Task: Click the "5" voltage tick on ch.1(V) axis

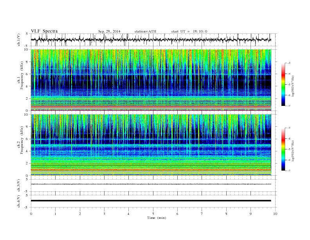Action: click(27, 34)
